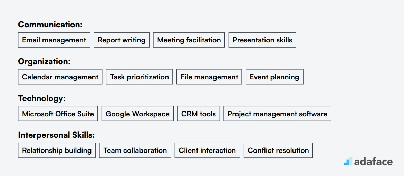Select the CRM tools tag
Screen dimensions: 404x176
199,114
